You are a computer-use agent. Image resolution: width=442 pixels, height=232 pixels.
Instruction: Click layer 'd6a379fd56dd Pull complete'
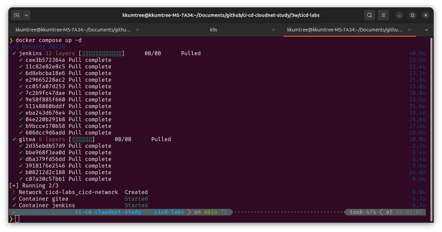pos(65,159)
